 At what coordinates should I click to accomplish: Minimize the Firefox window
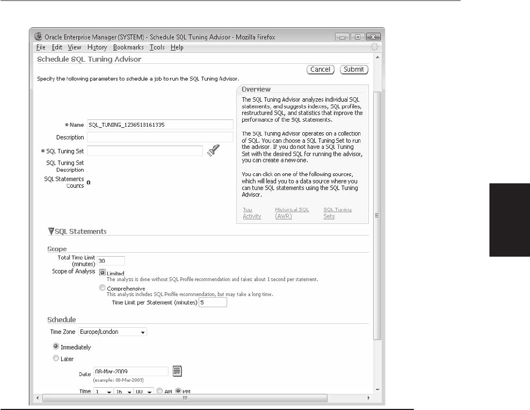[342, 37]
